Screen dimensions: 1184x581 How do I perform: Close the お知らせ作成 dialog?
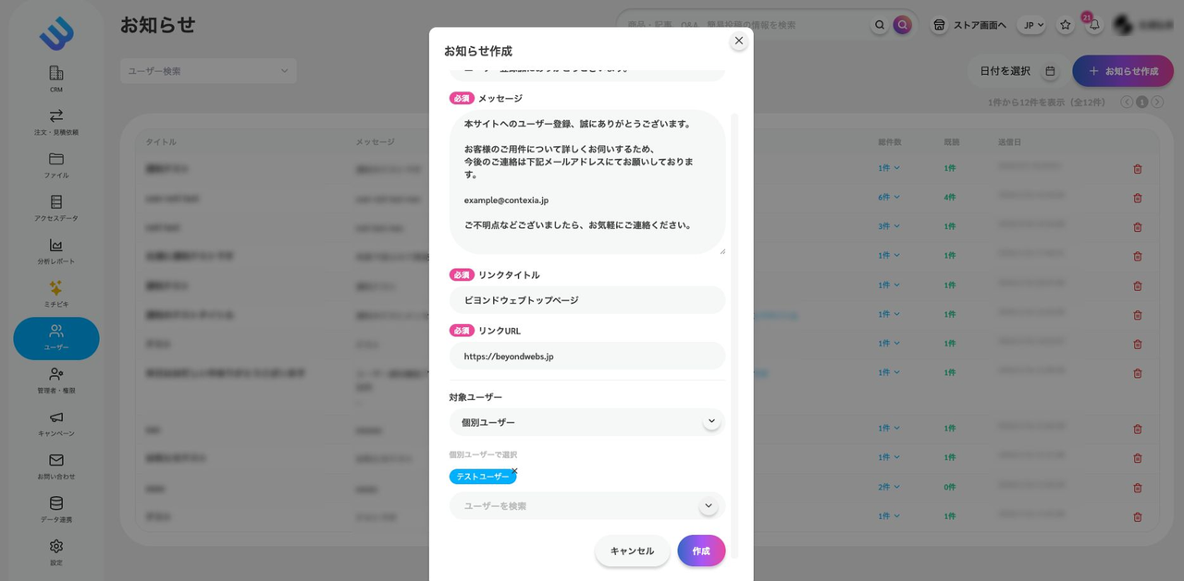[x=738, y=41]
